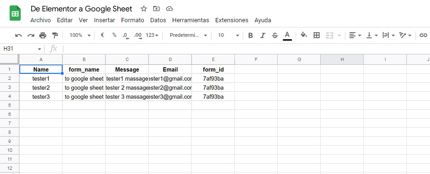Print the spreadsheet
The image size is (430, 174).
click(43, 35)
